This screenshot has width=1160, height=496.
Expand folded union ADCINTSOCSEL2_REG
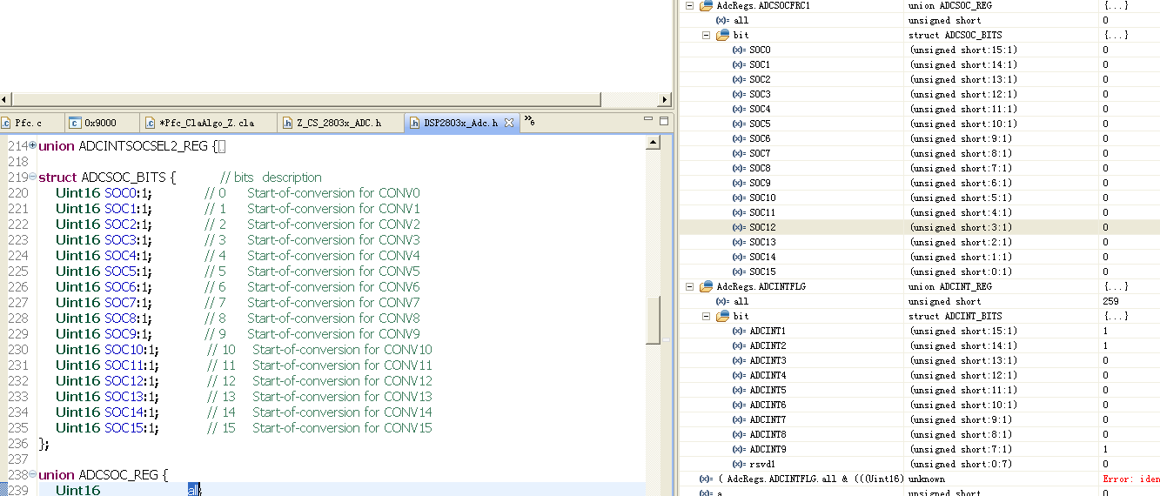pos(32,145)
